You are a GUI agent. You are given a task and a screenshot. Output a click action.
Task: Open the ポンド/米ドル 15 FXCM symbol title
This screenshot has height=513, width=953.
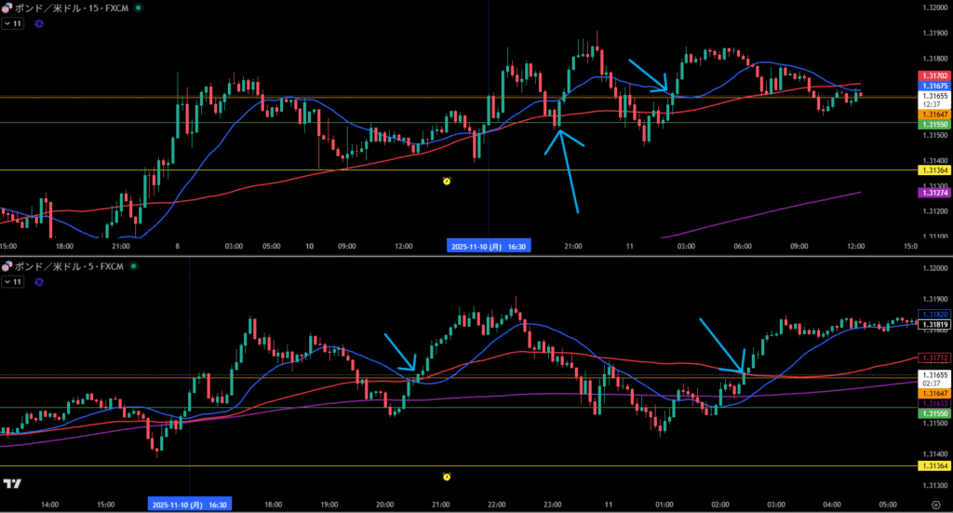(70, 7)
